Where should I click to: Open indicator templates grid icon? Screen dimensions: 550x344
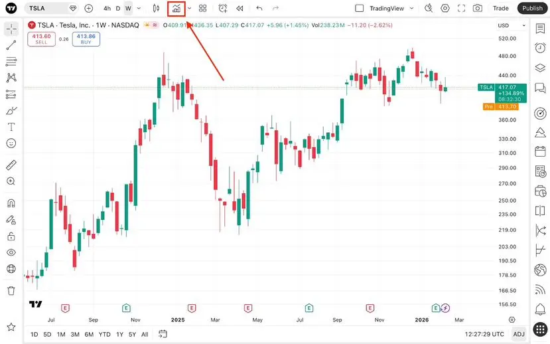[x=203, y=8]
